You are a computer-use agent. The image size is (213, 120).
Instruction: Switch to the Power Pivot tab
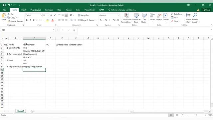(x=90, y=10)
